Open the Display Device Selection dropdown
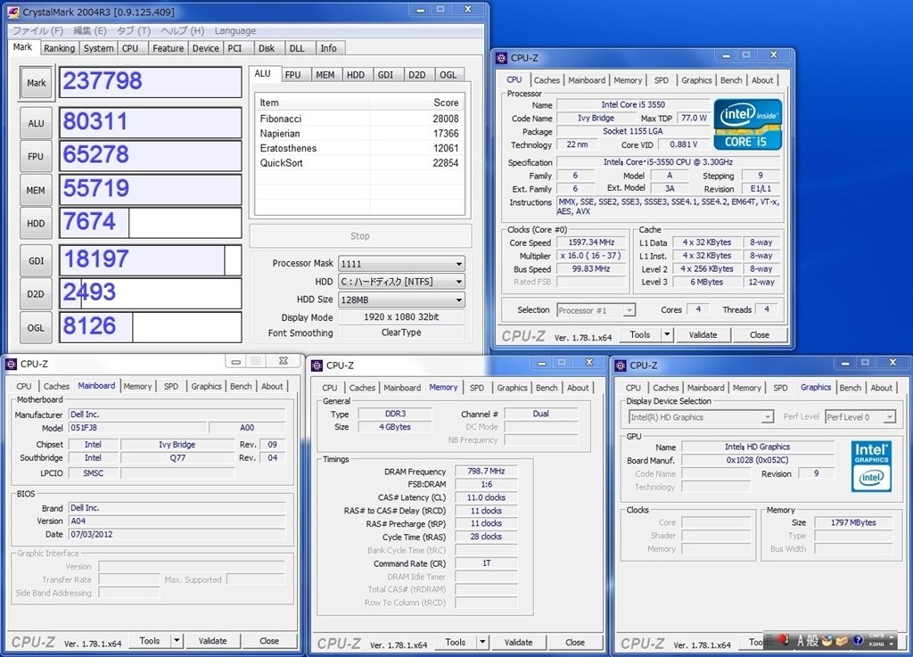 pos(701,417)
